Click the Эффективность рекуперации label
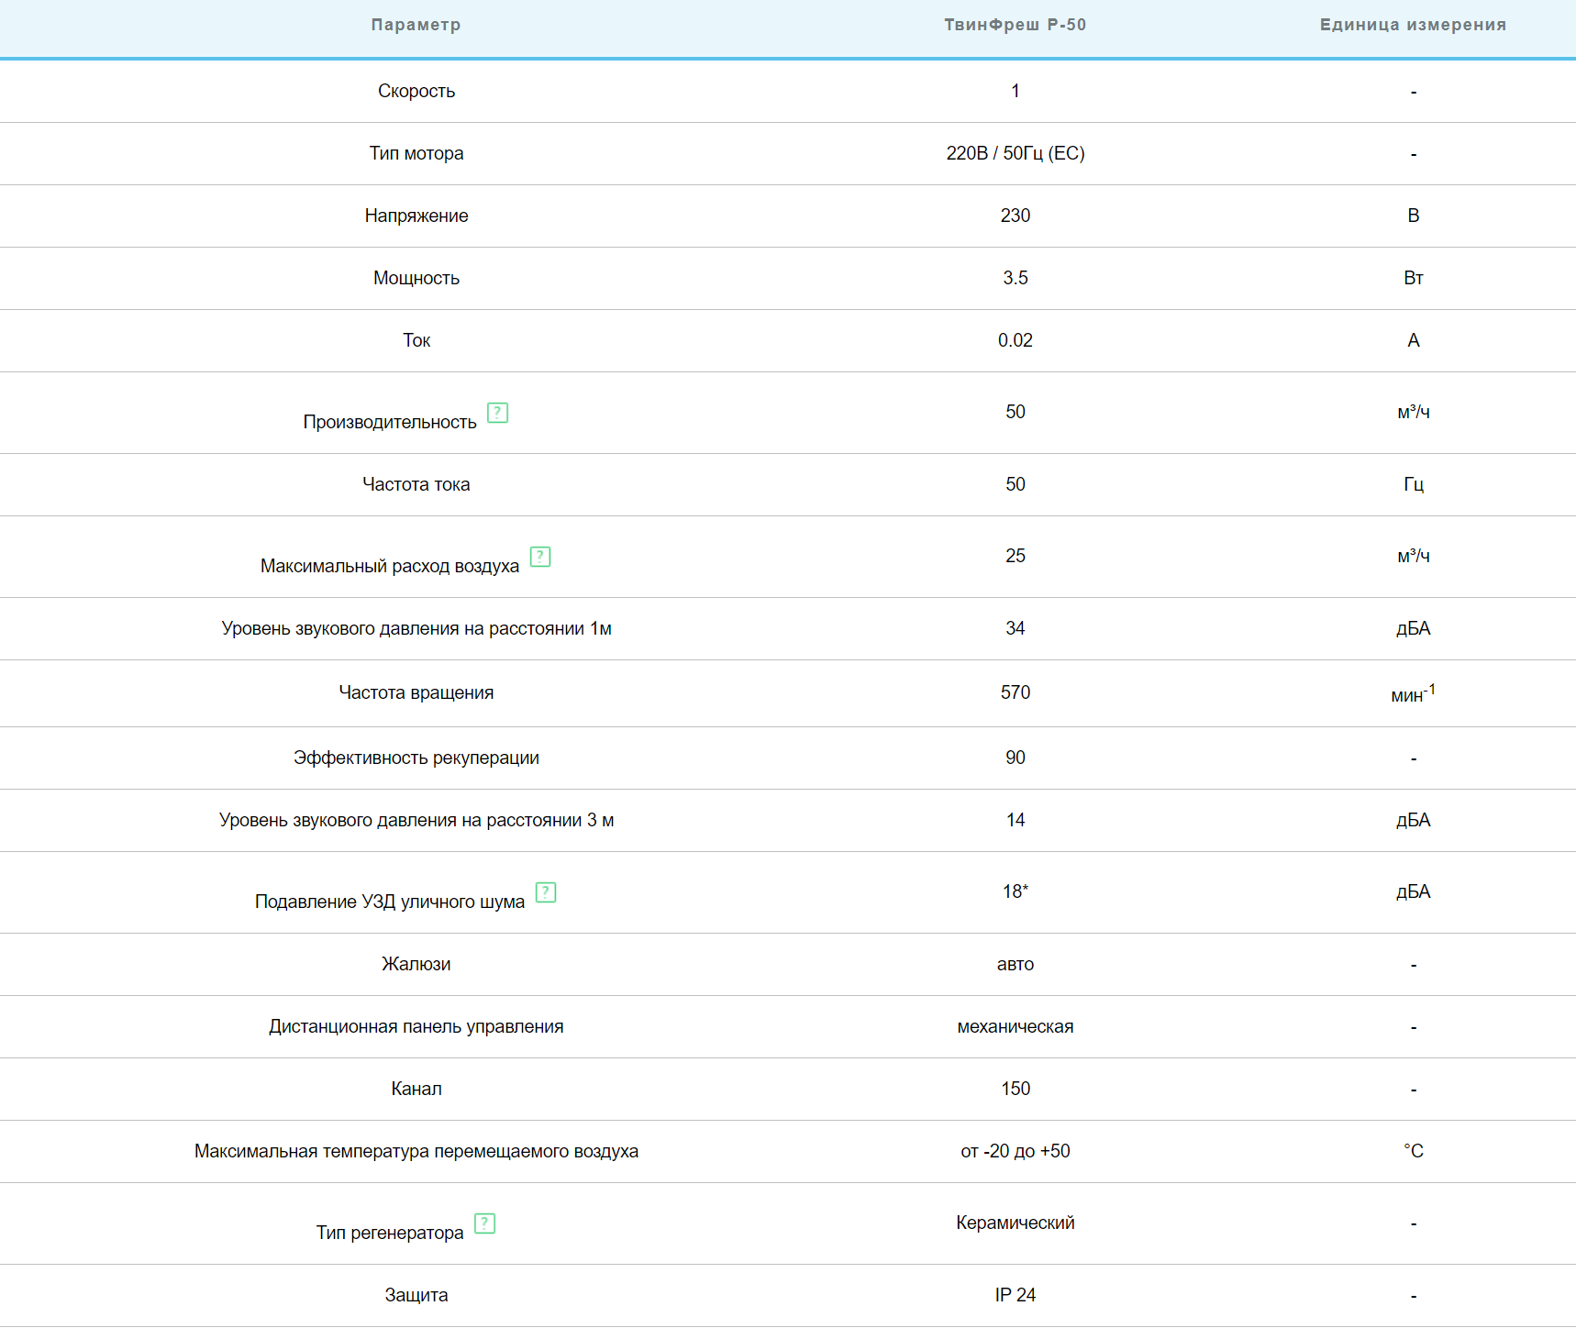This screenshot has height=1328, width=1576. click(x=416, y=758)
